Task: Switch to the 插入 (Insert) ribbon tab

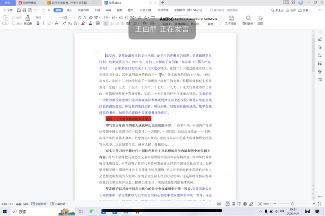Action: pos(69,10)
